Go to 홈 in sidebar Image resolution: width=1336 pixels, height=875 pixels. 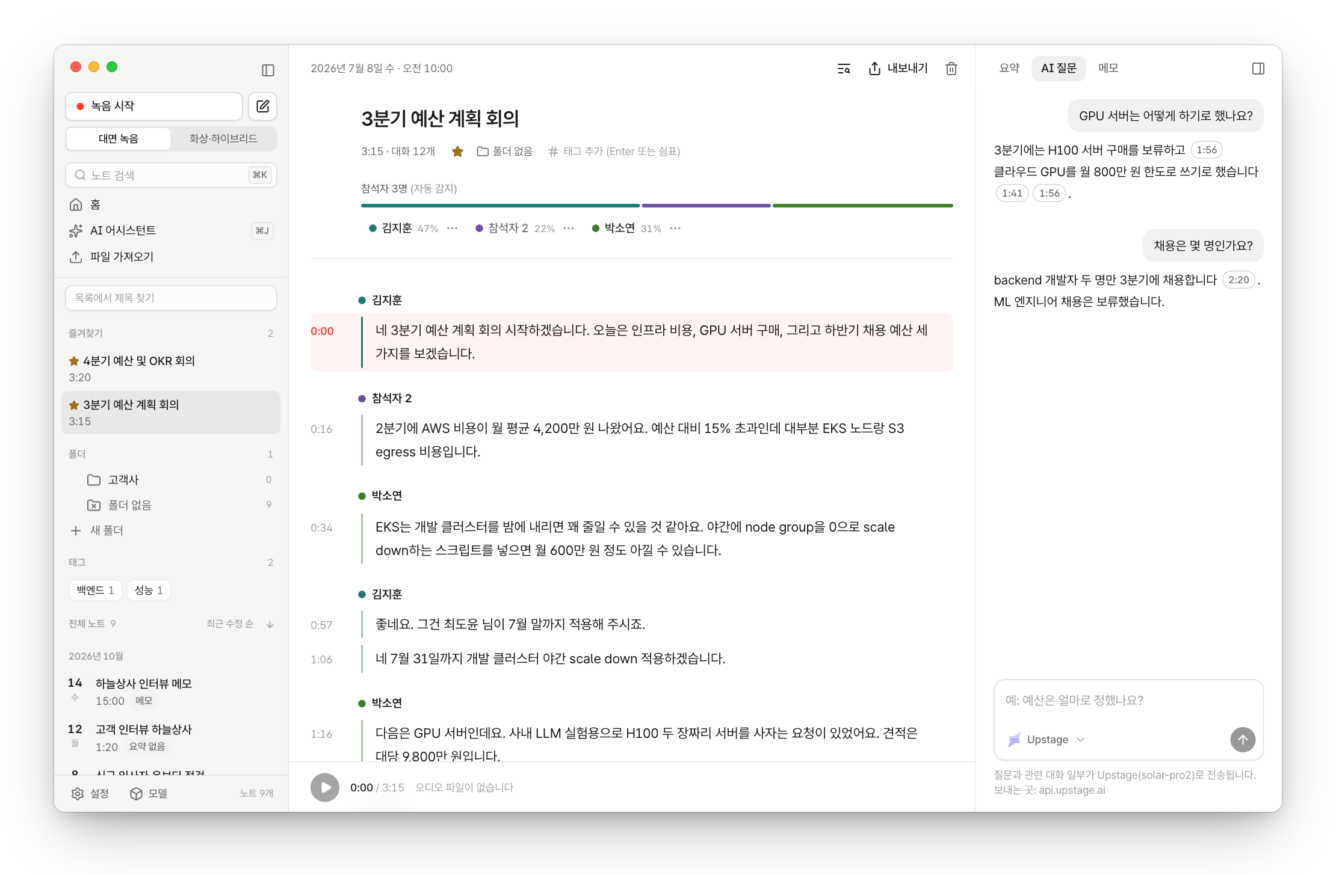click(x=171, y=205)
